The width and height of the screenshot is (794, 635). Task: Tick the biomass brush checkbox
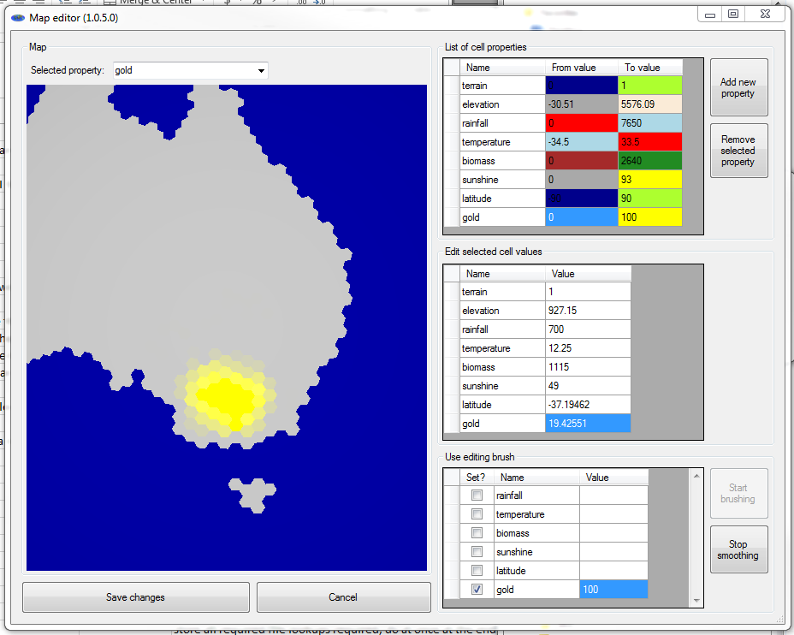(477, 533)
